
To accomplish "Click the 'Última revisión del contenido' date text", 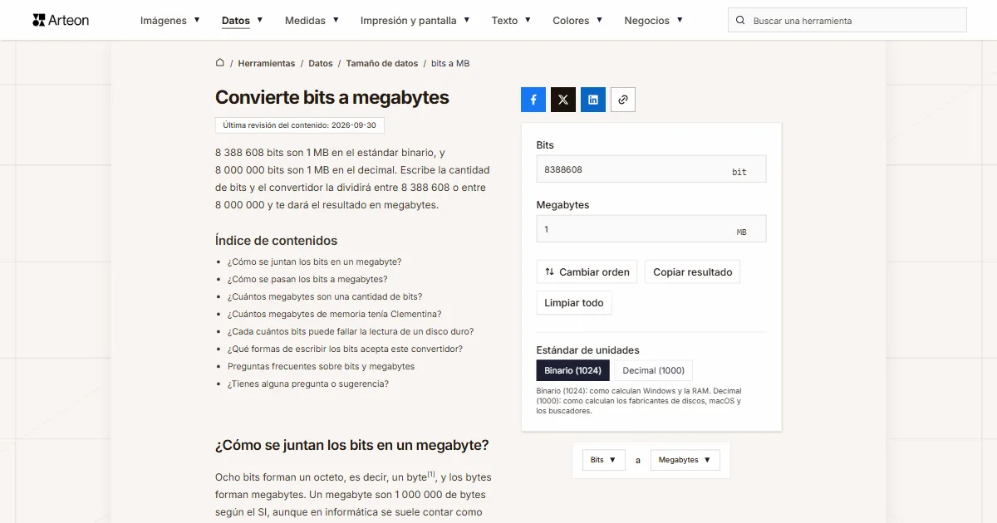I will (300, 125).
